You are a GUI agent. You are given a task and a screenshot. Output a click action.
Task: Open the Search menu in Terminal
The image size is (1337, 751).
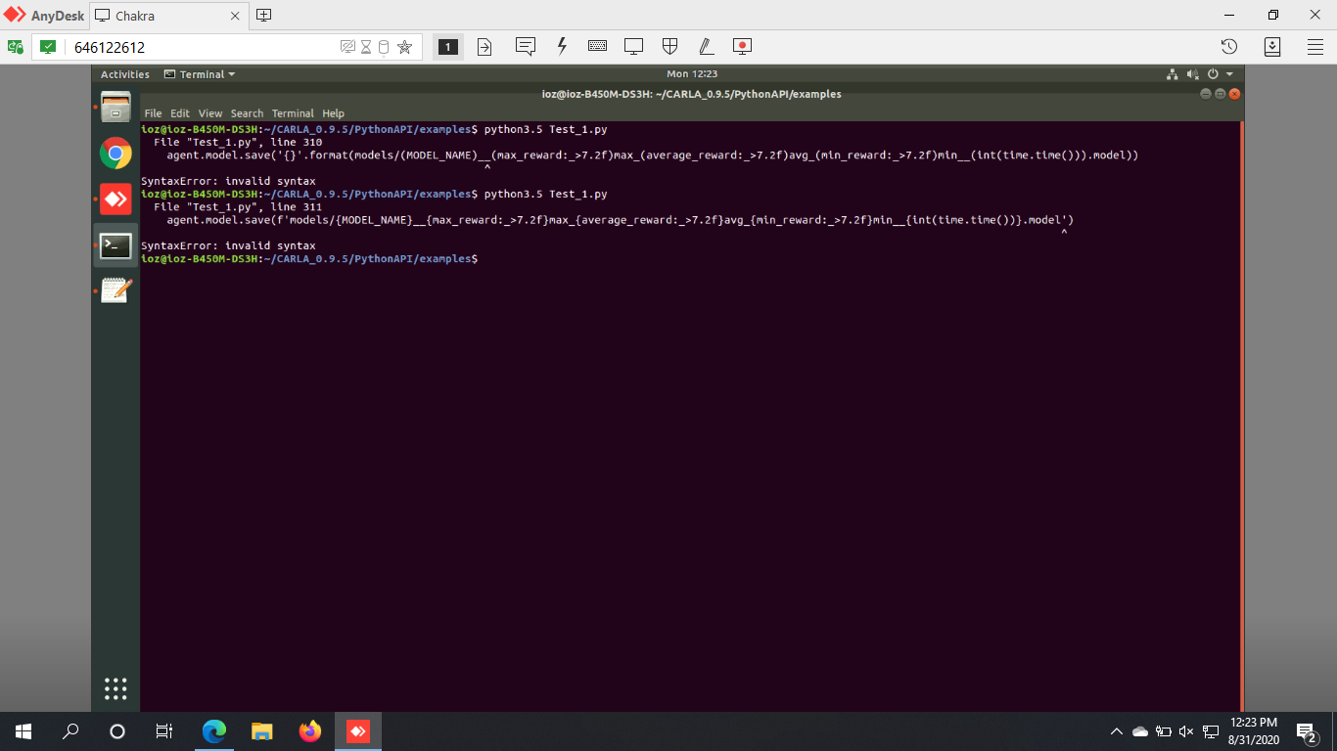247,112
